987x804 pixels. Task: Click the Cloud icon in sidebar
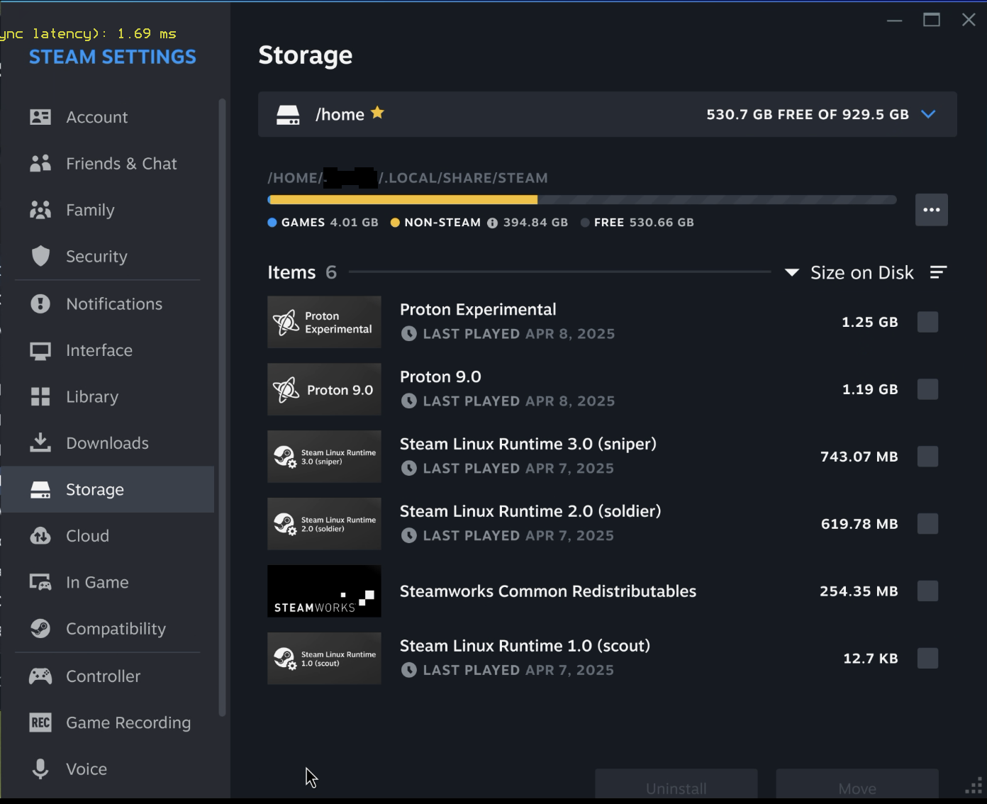pyautogui.click(x=40, y=536)
